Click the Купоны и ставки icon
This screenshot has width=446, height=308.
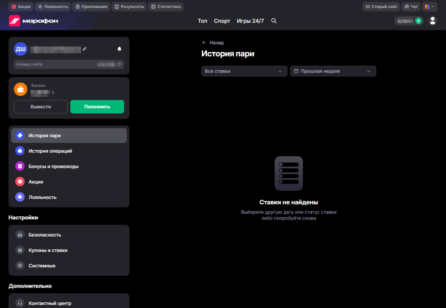point(20,250)
